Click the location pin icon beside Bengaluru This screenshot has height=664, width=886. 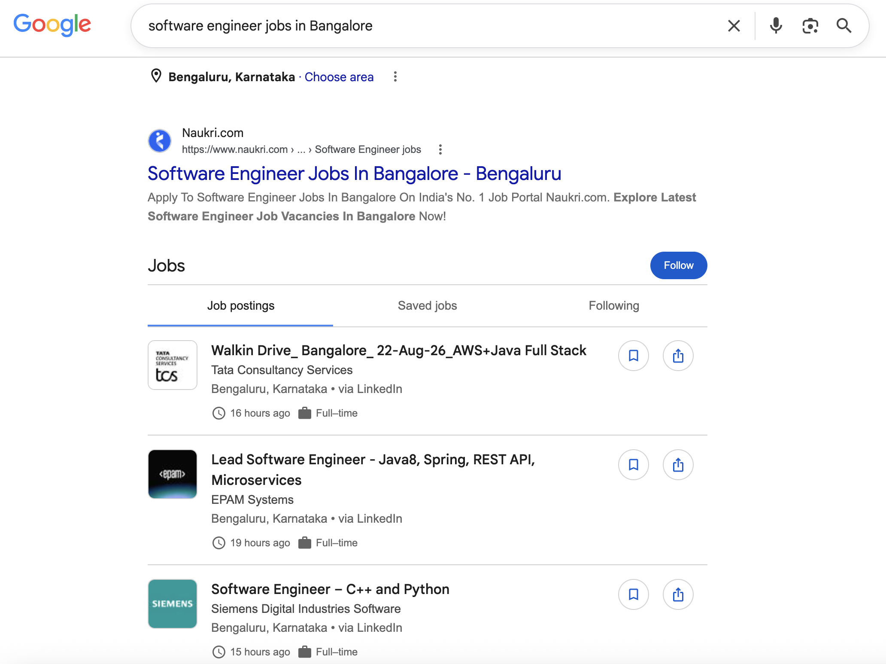coord(156,76)
